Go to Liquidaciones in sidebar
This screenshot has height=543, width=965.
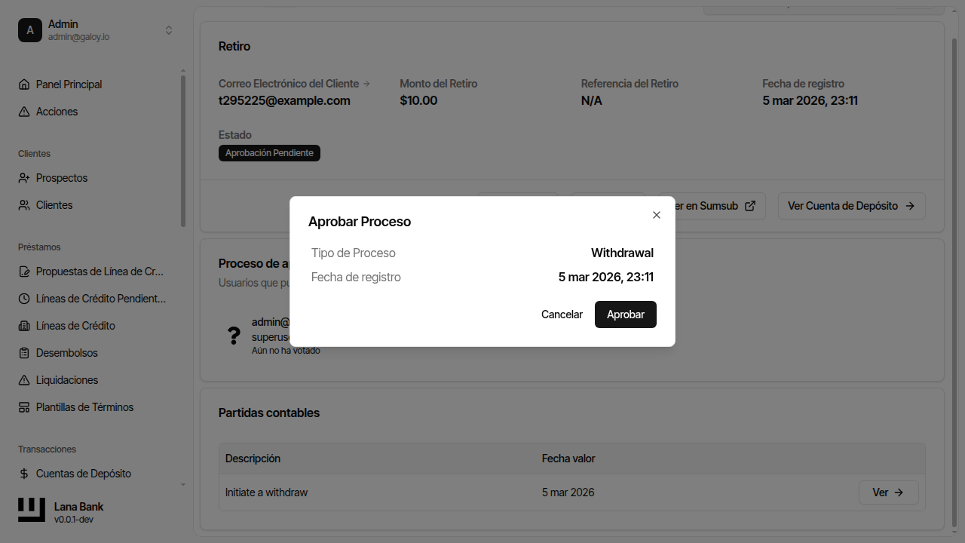pos(67,380)
